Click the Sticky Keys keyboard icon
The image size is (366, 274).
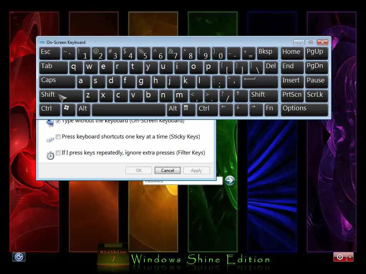pyautogui.click(x=50, y=139)
